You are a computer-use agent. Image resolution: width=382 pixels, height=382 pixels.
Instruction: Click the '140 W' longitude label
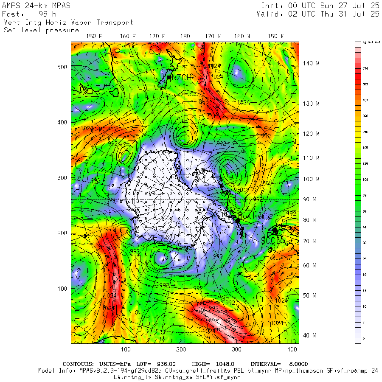(311, 63)
